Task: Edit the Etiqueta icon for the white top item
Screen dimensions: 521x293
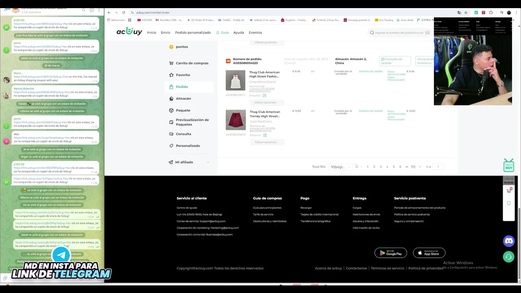Action: tap(265, 96)
